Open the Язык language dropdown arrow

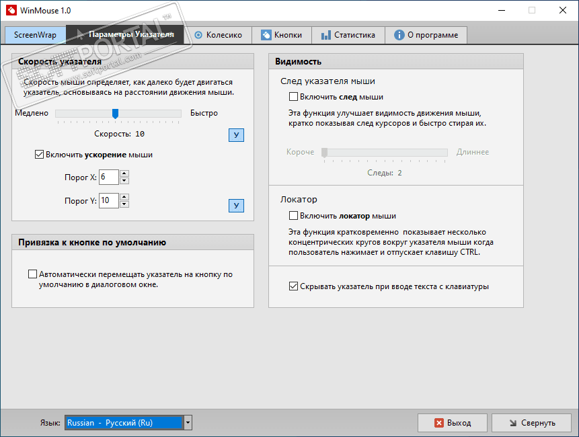(188, 423)
